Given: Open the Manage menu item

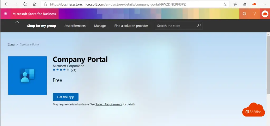Looking at the screenshot, I should [x=100, y=26].
